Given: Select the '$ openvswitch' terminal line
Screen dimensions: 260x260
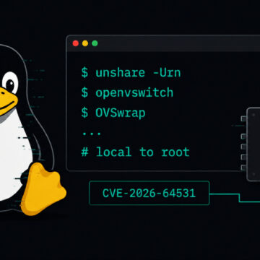Looking at the screenshot, I should pos(127,92).
